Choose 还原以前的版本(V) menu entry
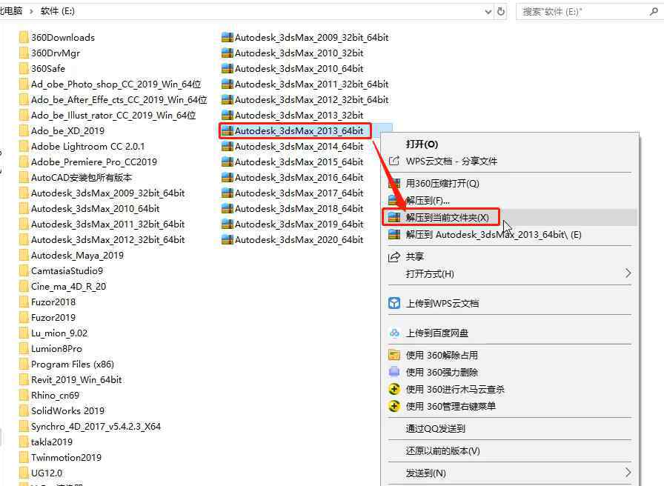664x486 pixels. (x=510, y=451)
